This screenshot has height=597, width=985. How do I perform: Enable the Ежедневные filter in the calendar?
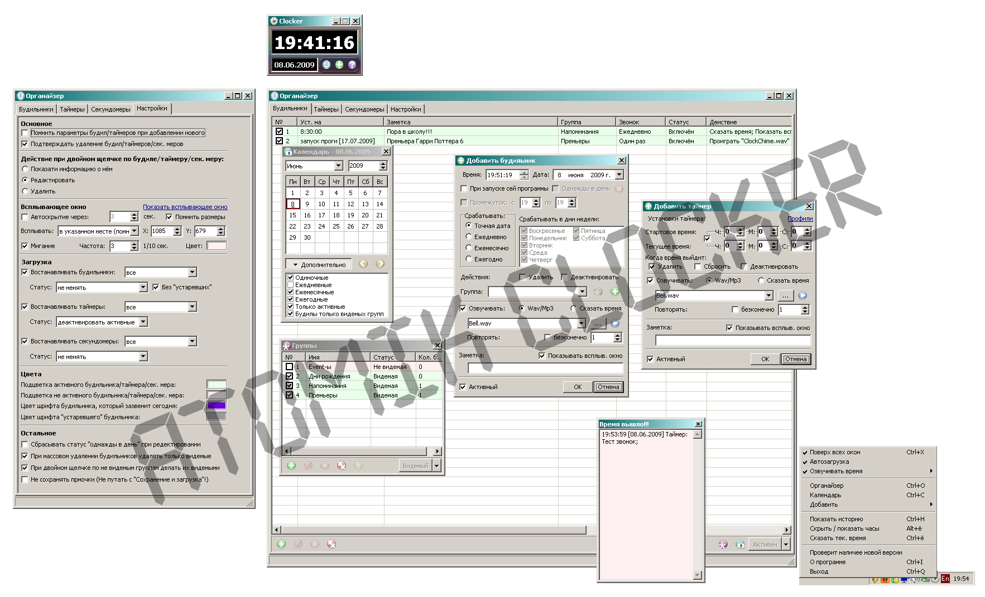point(290,285)
